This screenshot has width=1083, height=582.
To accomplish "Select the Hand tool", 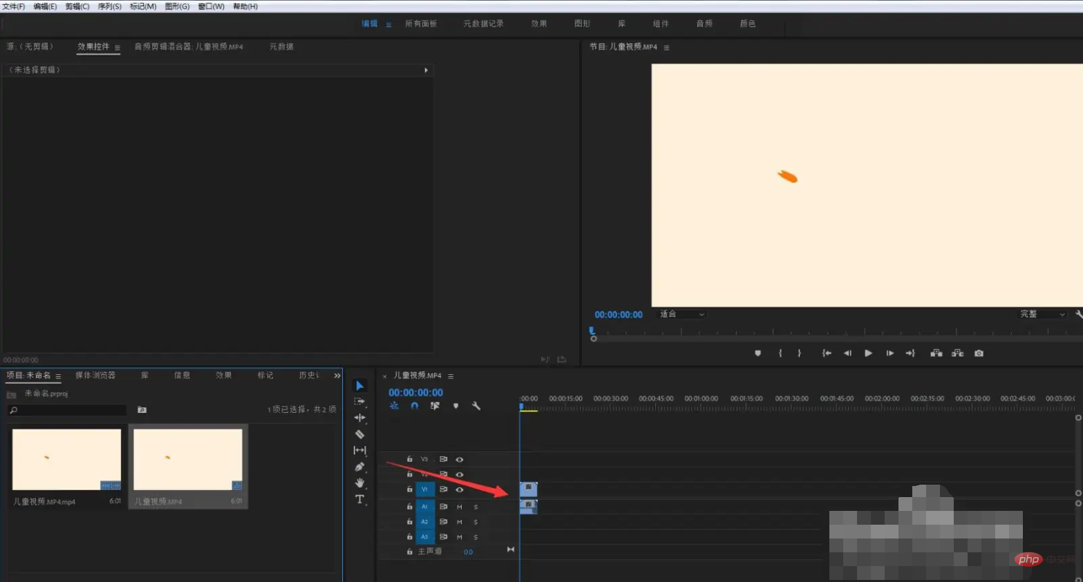I will point(359,483).
